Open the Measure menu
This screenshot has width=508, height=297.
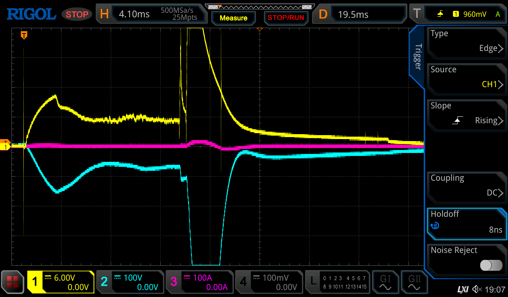tap(233, 18)
